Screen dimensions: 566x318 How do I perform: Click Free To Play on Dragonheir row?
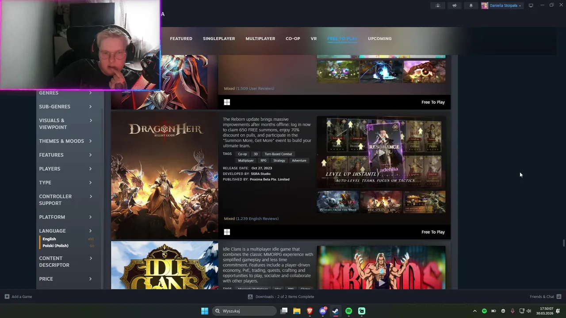point(433,232)
